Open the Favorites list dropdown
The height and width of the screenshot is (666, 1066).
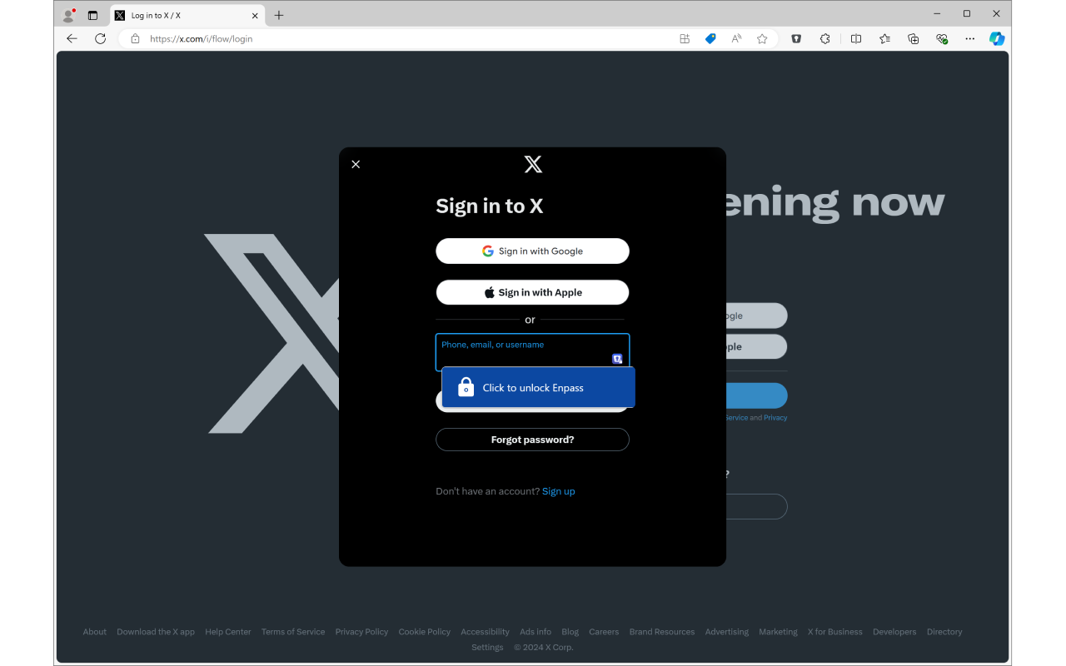pos(884,38)
